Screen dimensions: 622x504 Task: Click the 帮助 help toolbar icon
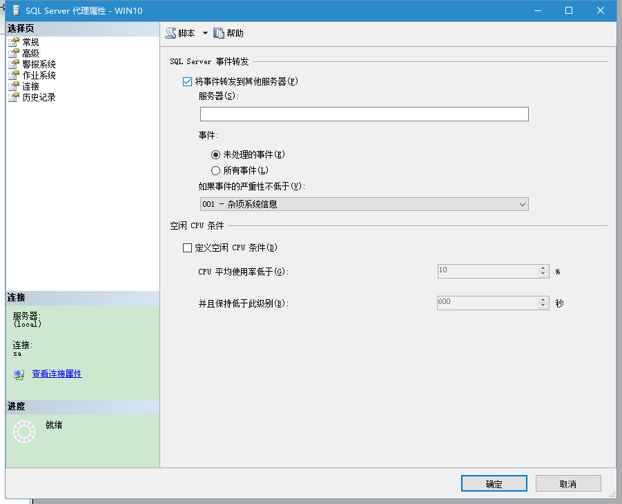coord(219,33)
